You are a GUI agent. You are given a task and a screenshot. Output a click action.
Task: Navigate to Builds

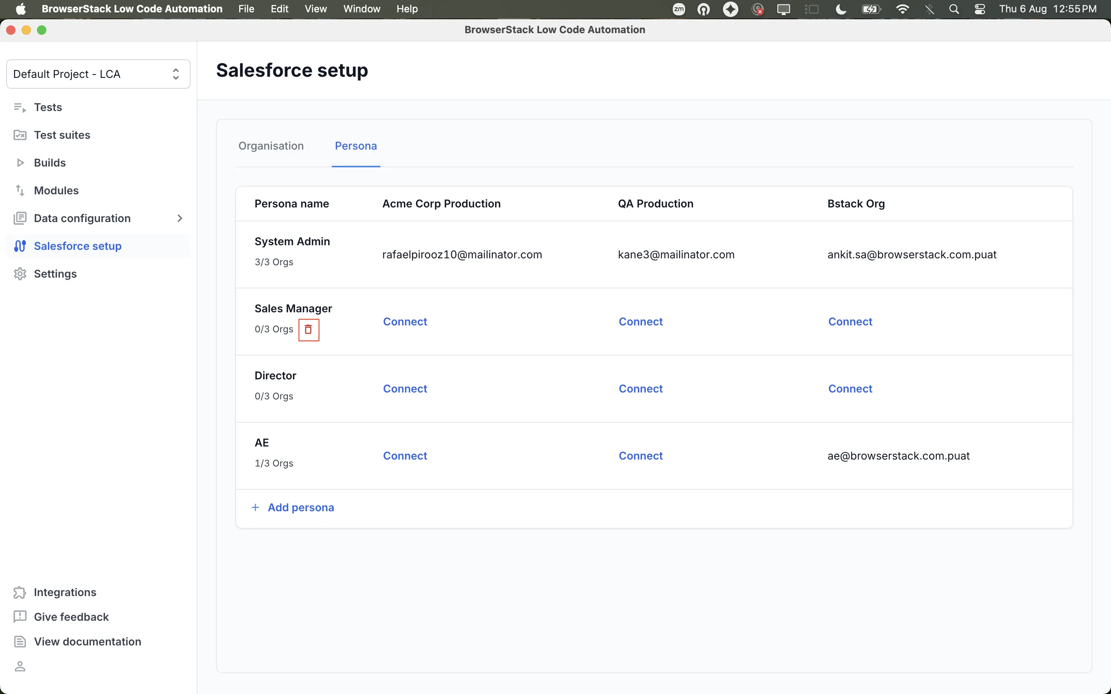point(50,162)
